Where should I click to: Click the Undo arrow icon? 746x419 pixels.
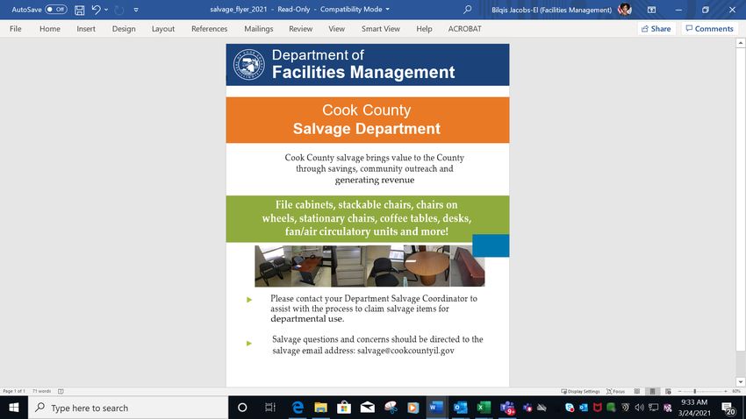[x=97, y=10]
